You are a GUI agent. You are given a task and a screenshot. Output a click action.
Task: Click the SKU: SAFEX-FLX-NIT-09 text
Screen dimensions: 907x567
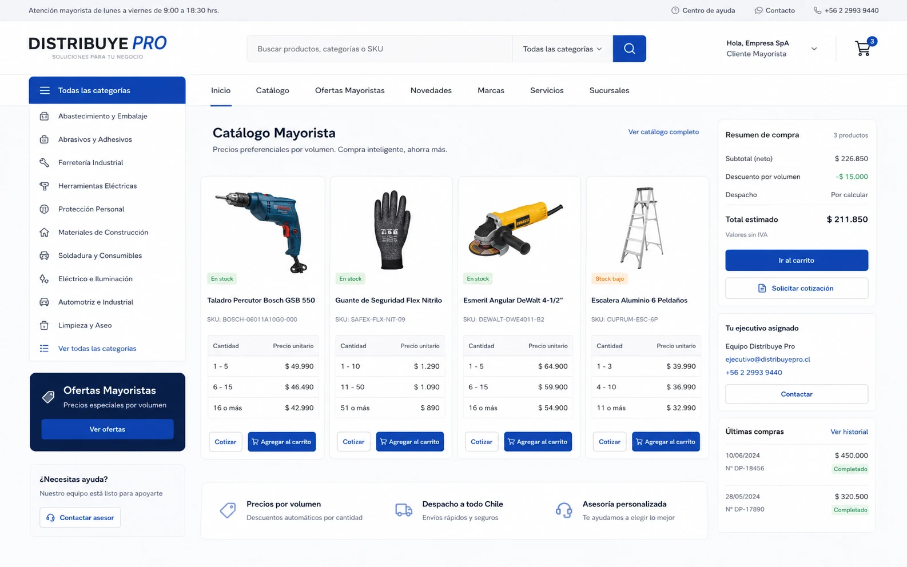pos(370,320)
